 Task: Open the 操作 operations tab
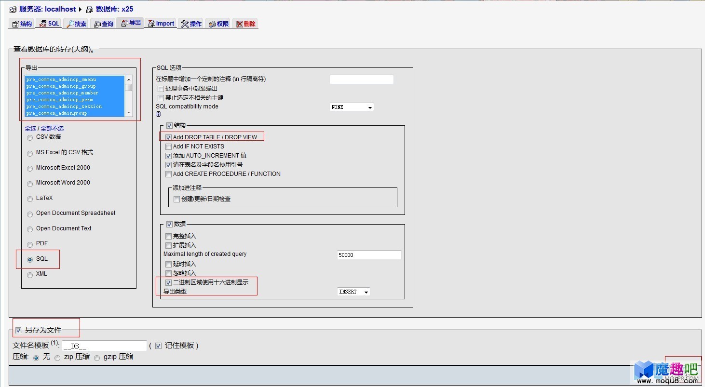pyautogui.click(x=191, y=24)
